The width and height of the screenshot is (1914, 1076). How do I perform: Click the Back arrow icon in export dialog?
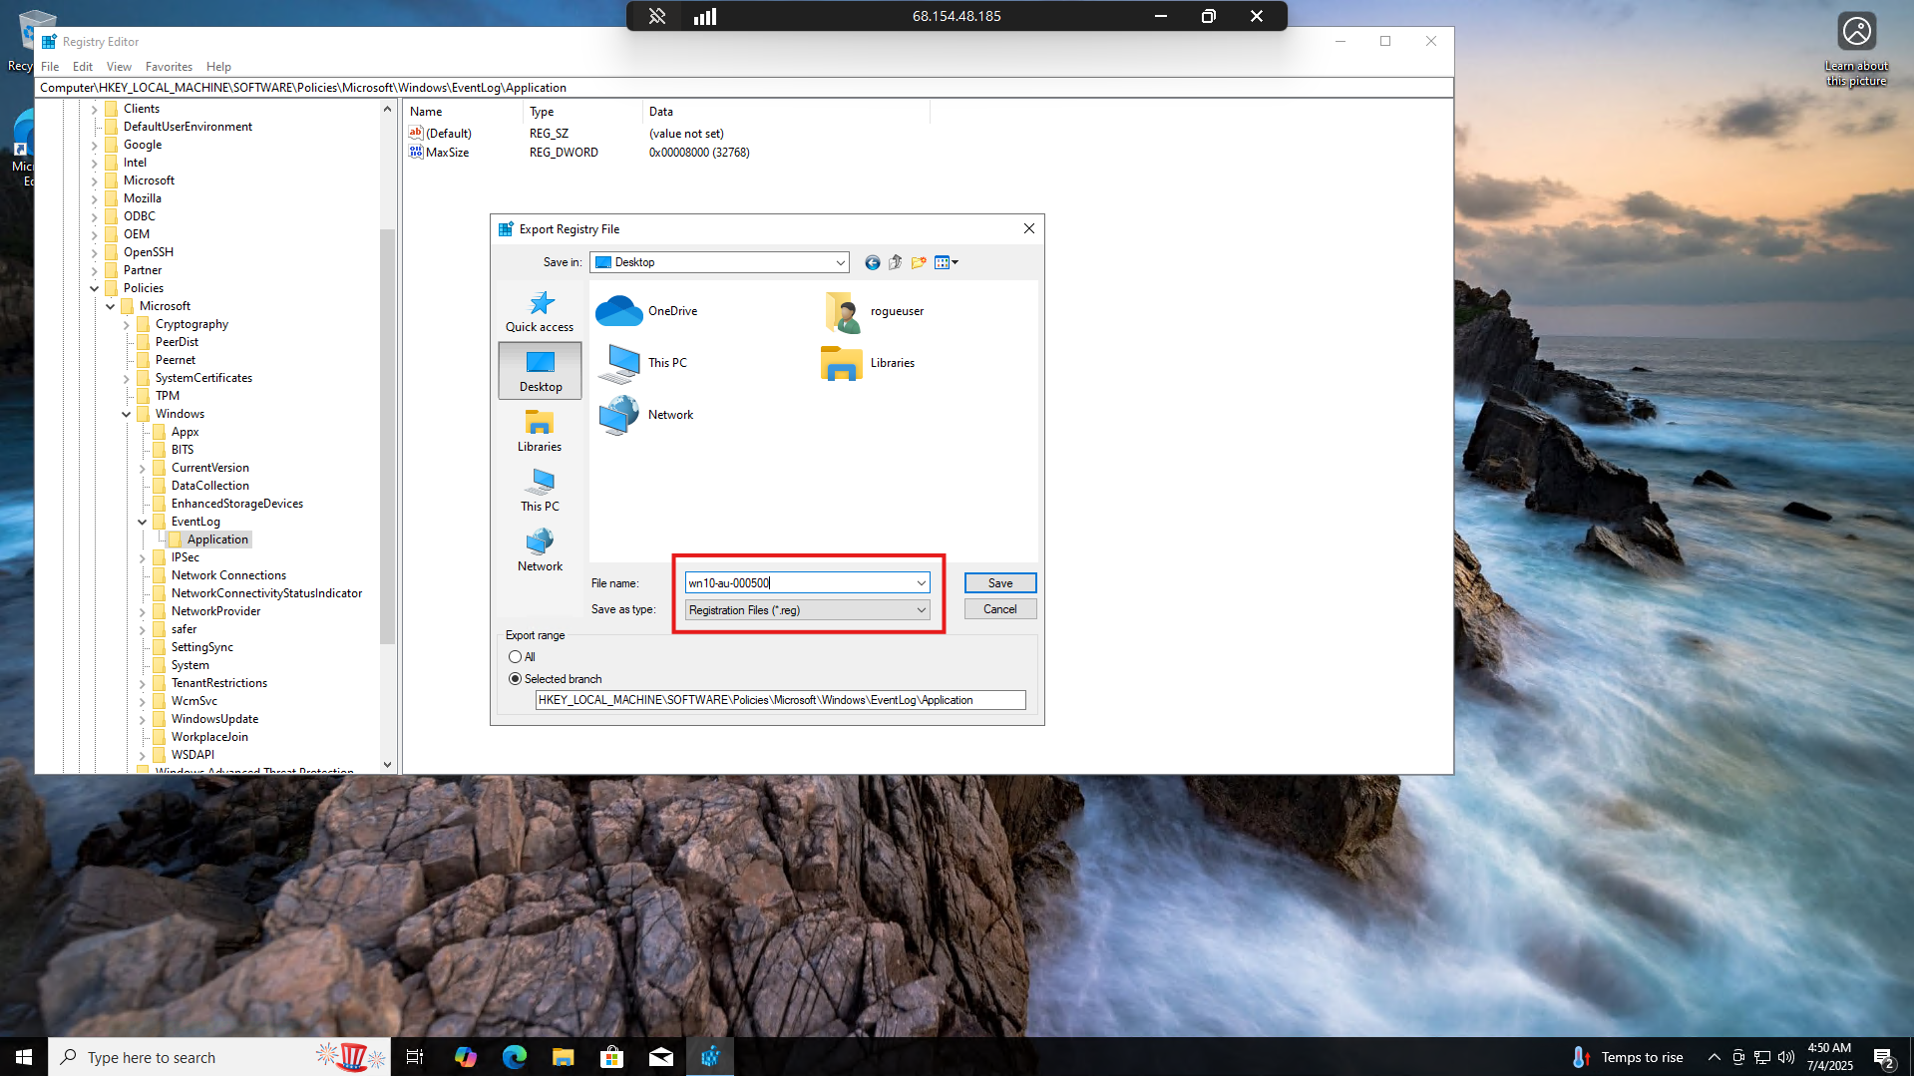(872, 262)
